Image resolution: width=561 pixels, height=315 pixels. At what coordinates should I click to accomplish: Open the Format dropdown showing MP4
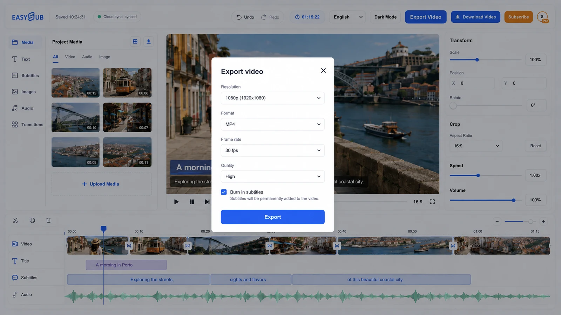tap(272, 124)
